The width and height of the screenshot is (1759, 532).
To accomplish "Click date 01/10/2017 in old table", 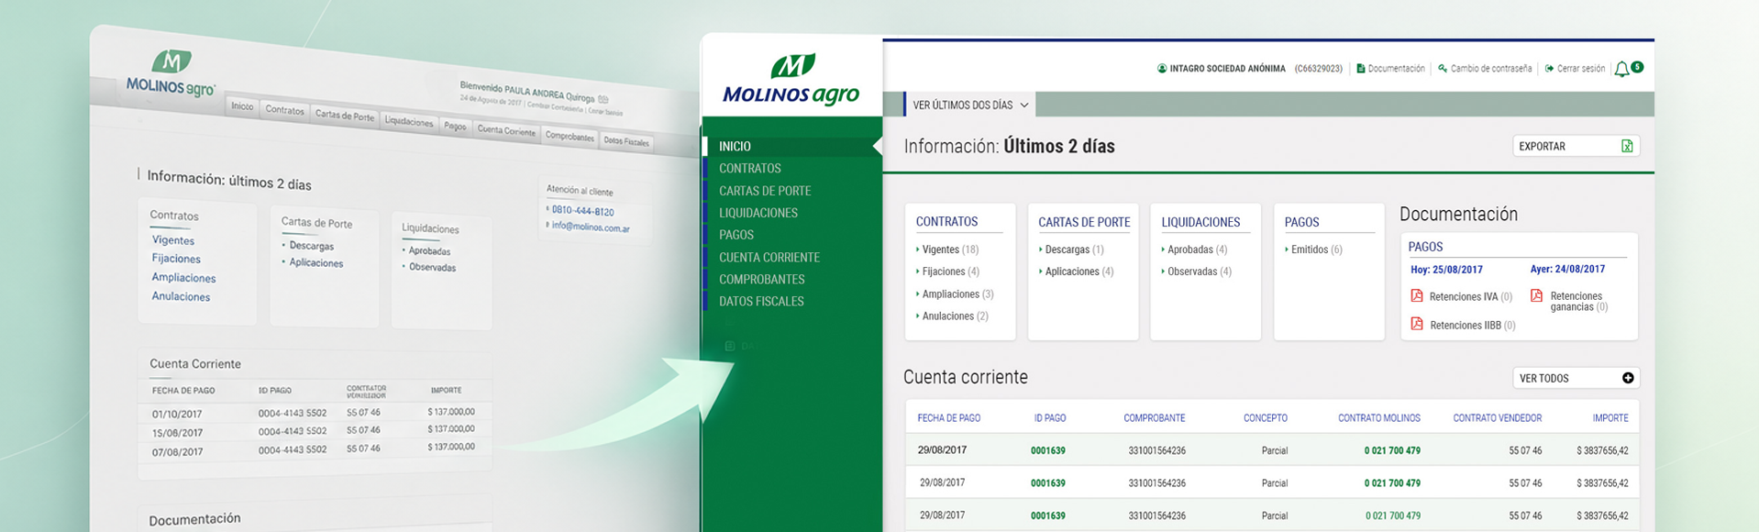I will pyautogui.click(x=177, y=414).
